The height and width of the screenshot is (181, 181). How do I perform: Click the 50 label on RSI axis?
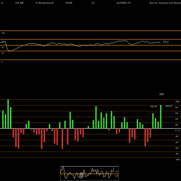click(x=3, y=47)
